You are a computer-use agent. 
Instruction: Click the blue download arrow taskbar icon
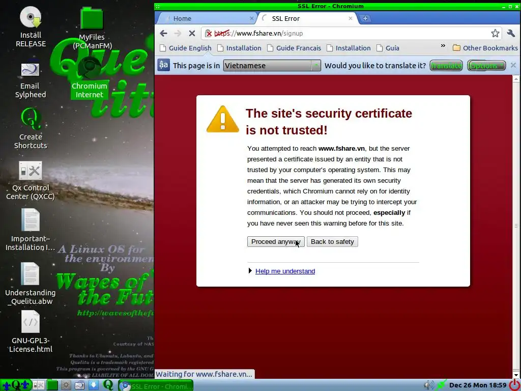(x=94, y=385)
